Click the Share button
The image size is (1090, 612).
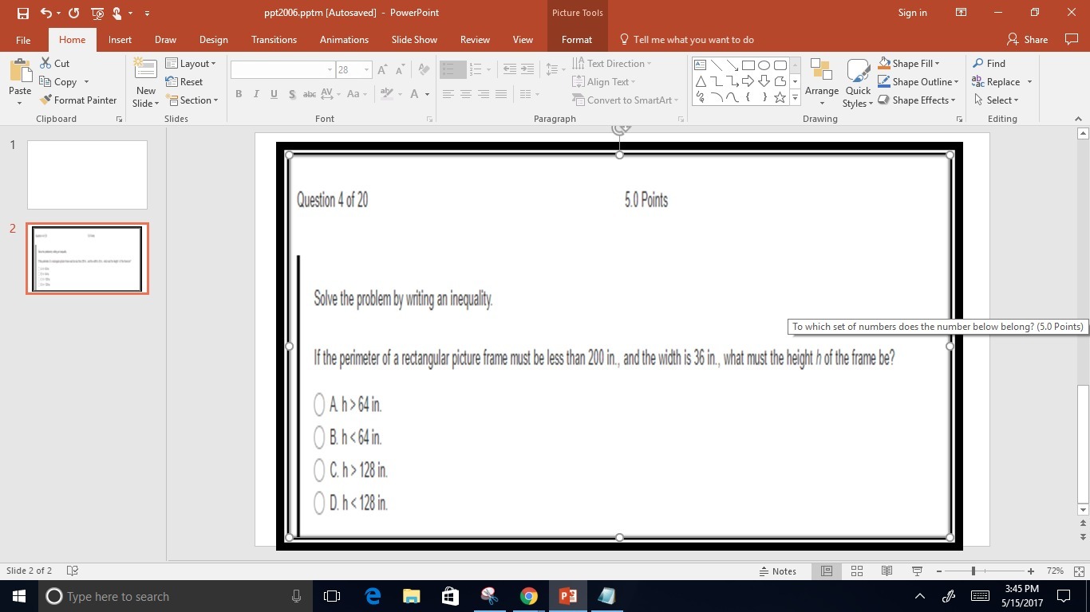tap(1027, 39)
